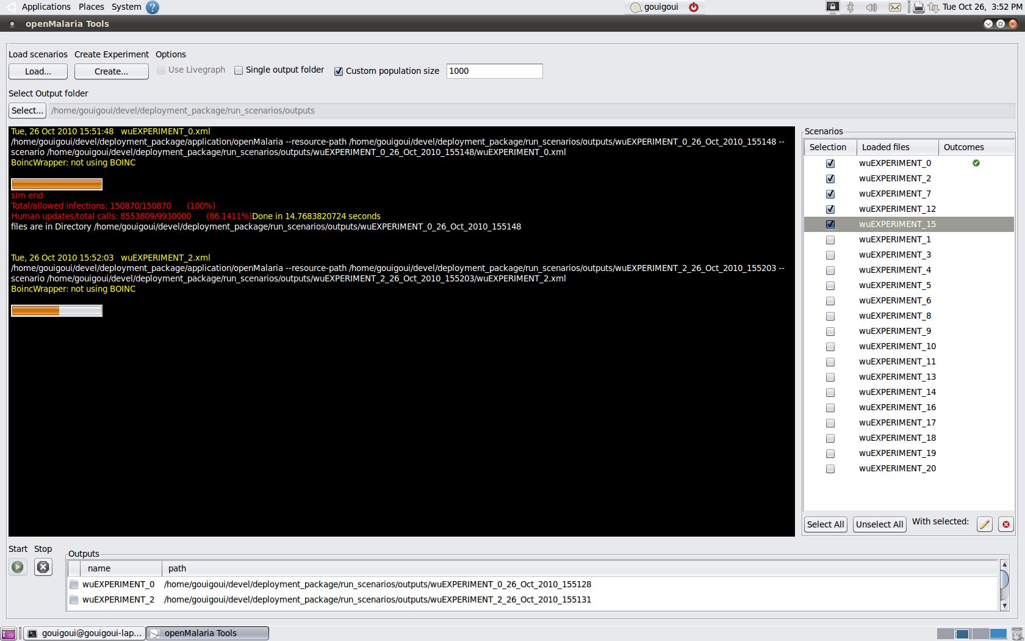The image size is (1025, 641).
Task: Click the wuEXPERIMENT_2 running progress bar
Action: [57, 311]
